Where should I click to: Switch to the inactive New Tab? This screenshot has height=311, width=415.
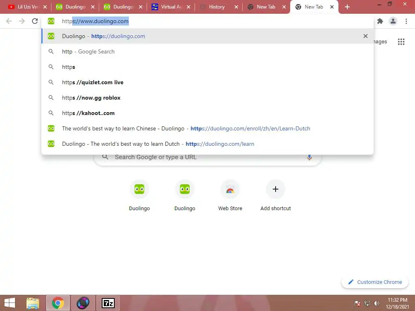tap(266, 7)
